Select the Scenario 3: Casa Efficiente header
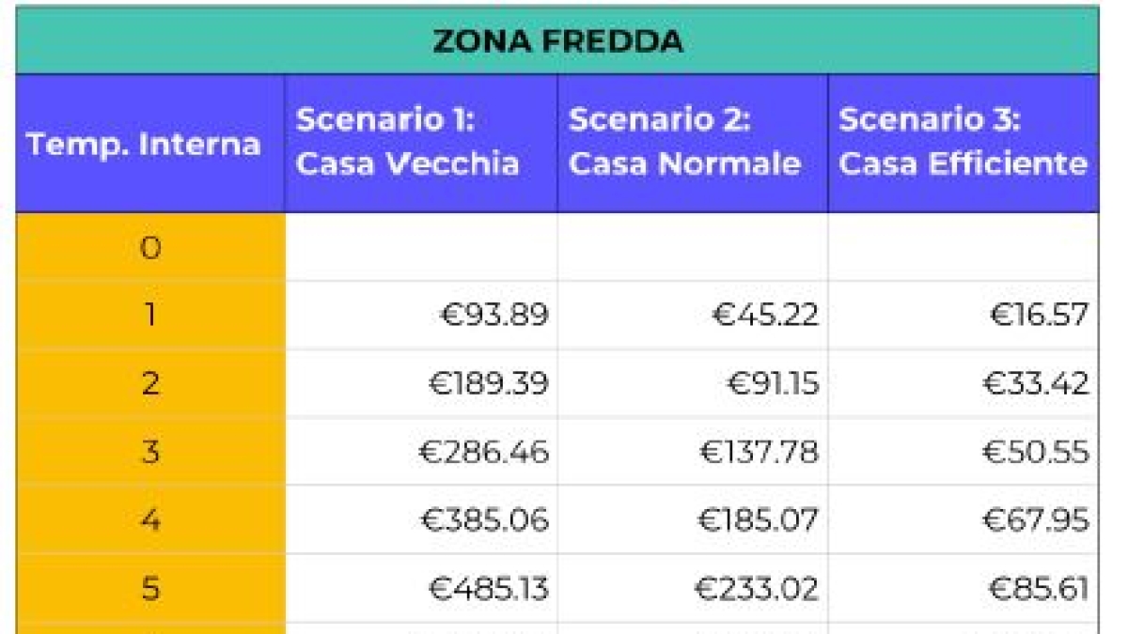Image resolution: width=1128 pixels, height=634 pixels. click(x=963, y=143)
